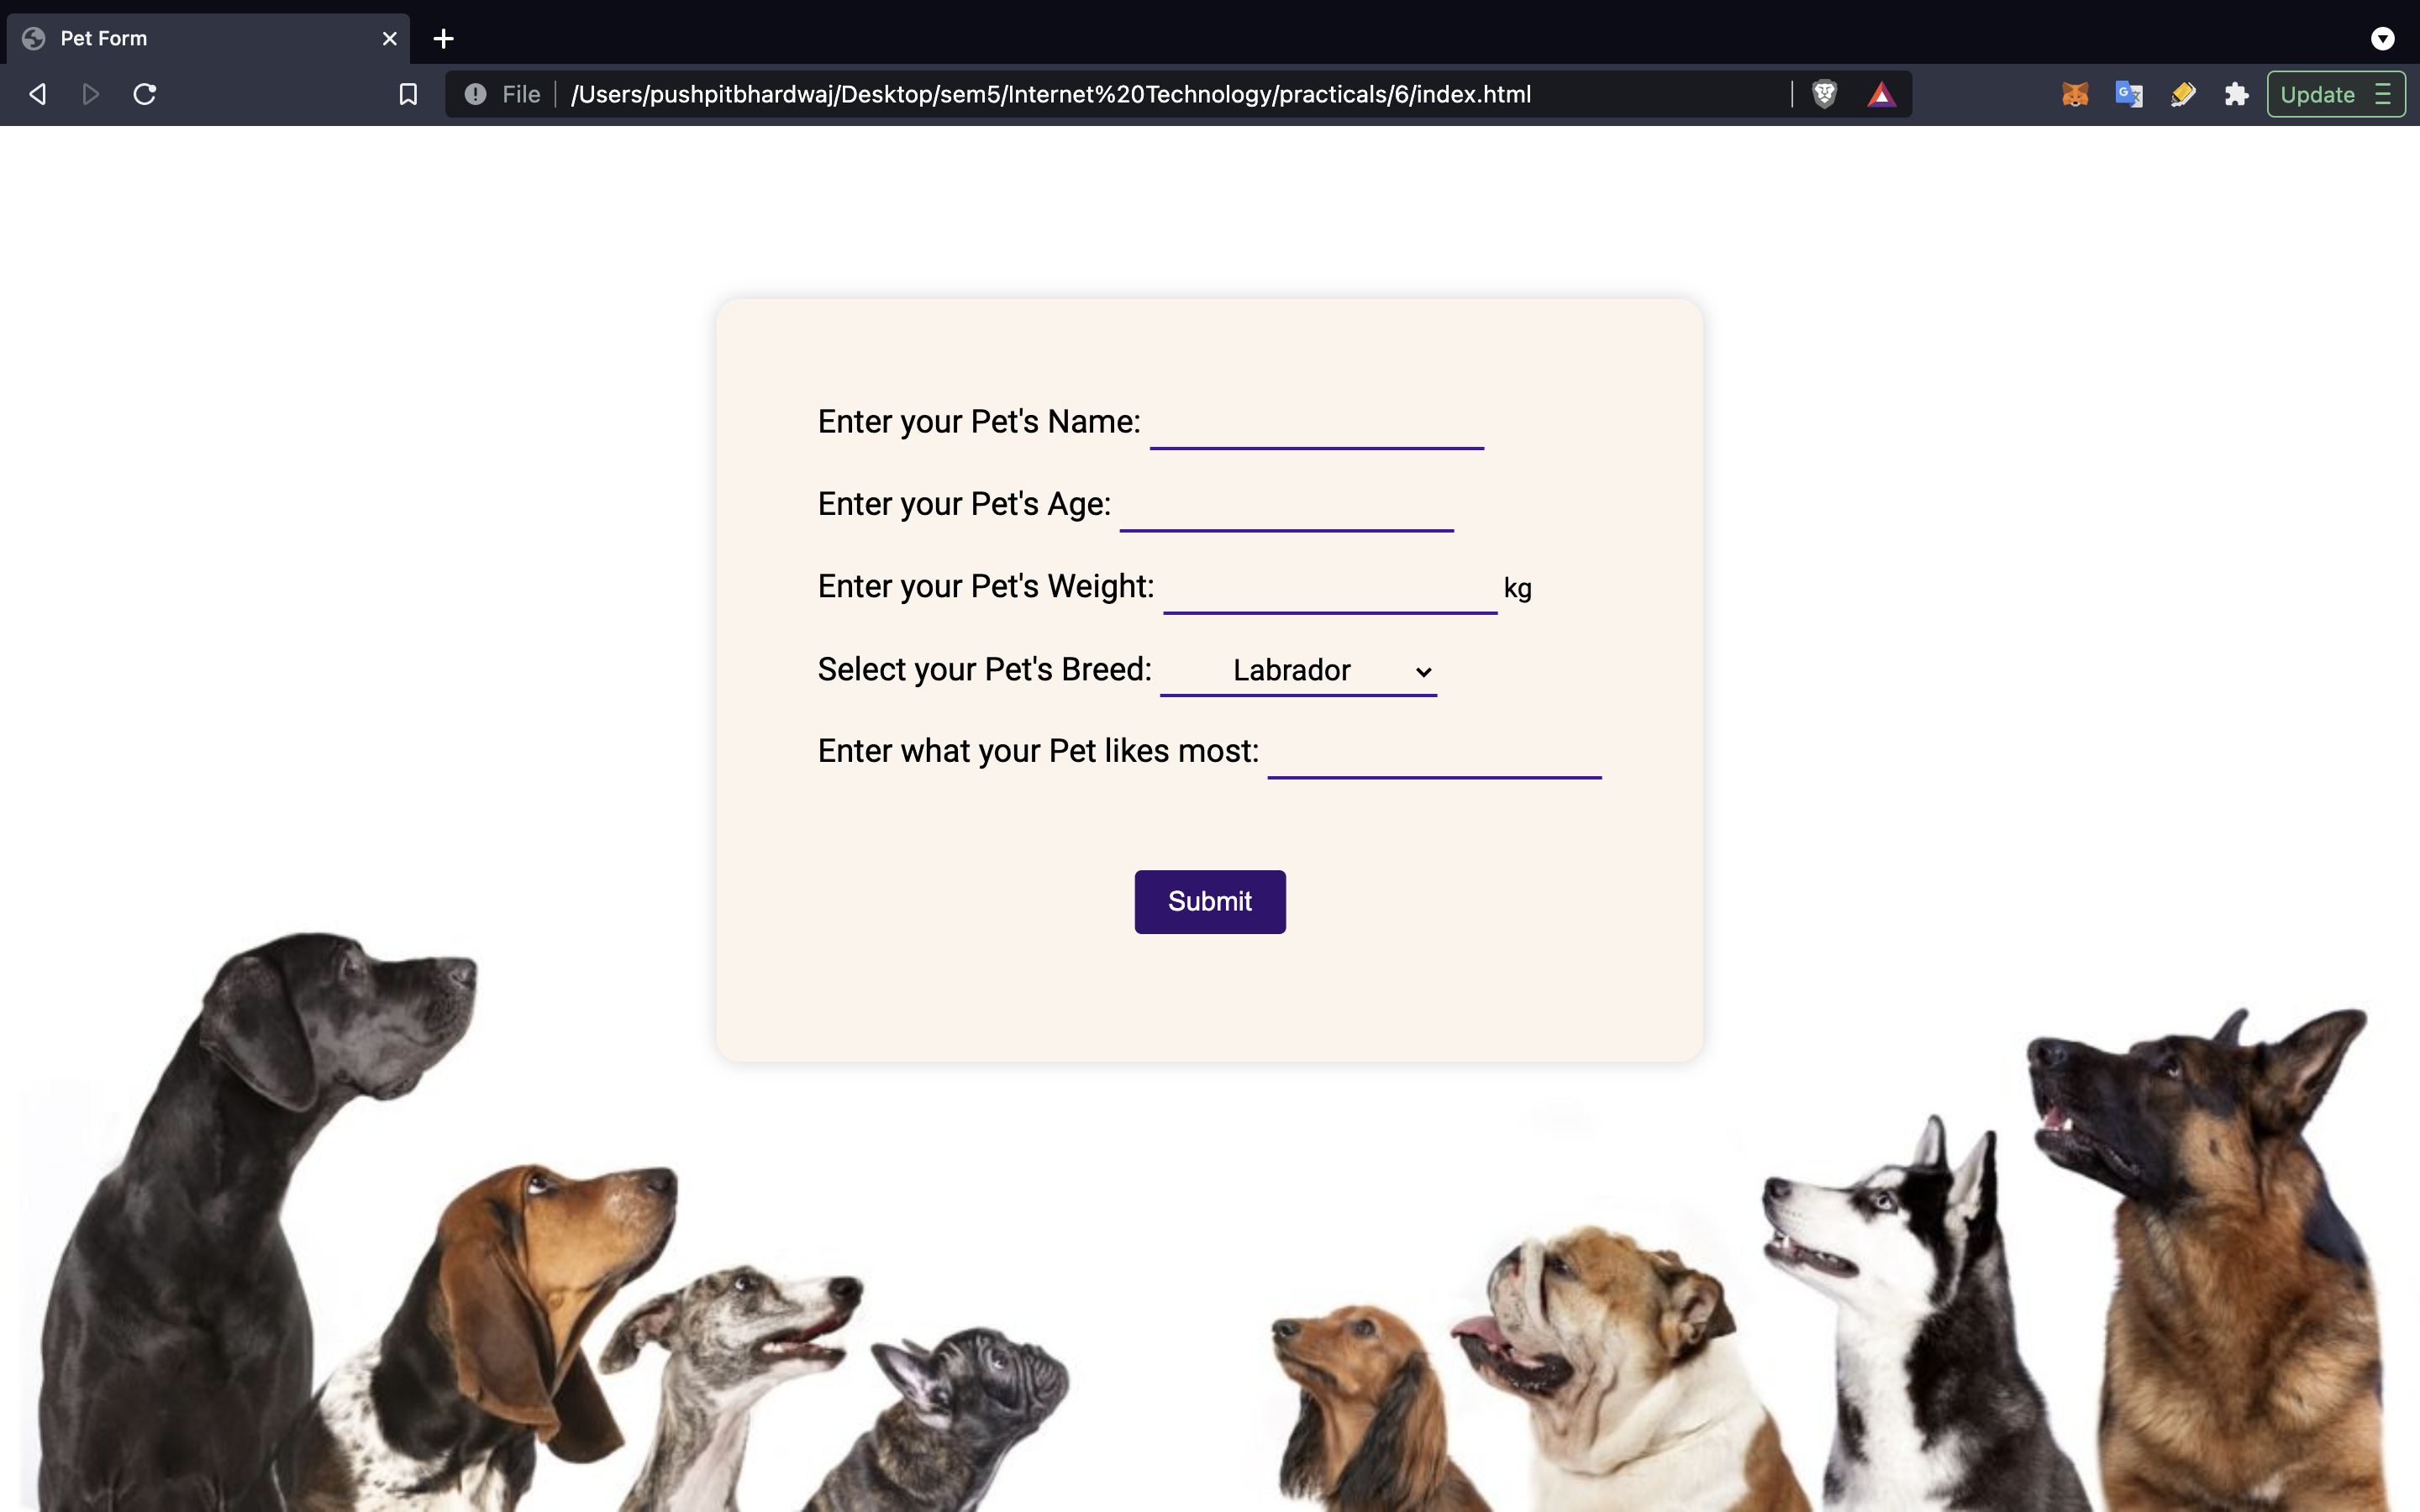Open the Google Translate extension
2420x1512 pixels.
pyautogui.click(x=2129, y=94)
